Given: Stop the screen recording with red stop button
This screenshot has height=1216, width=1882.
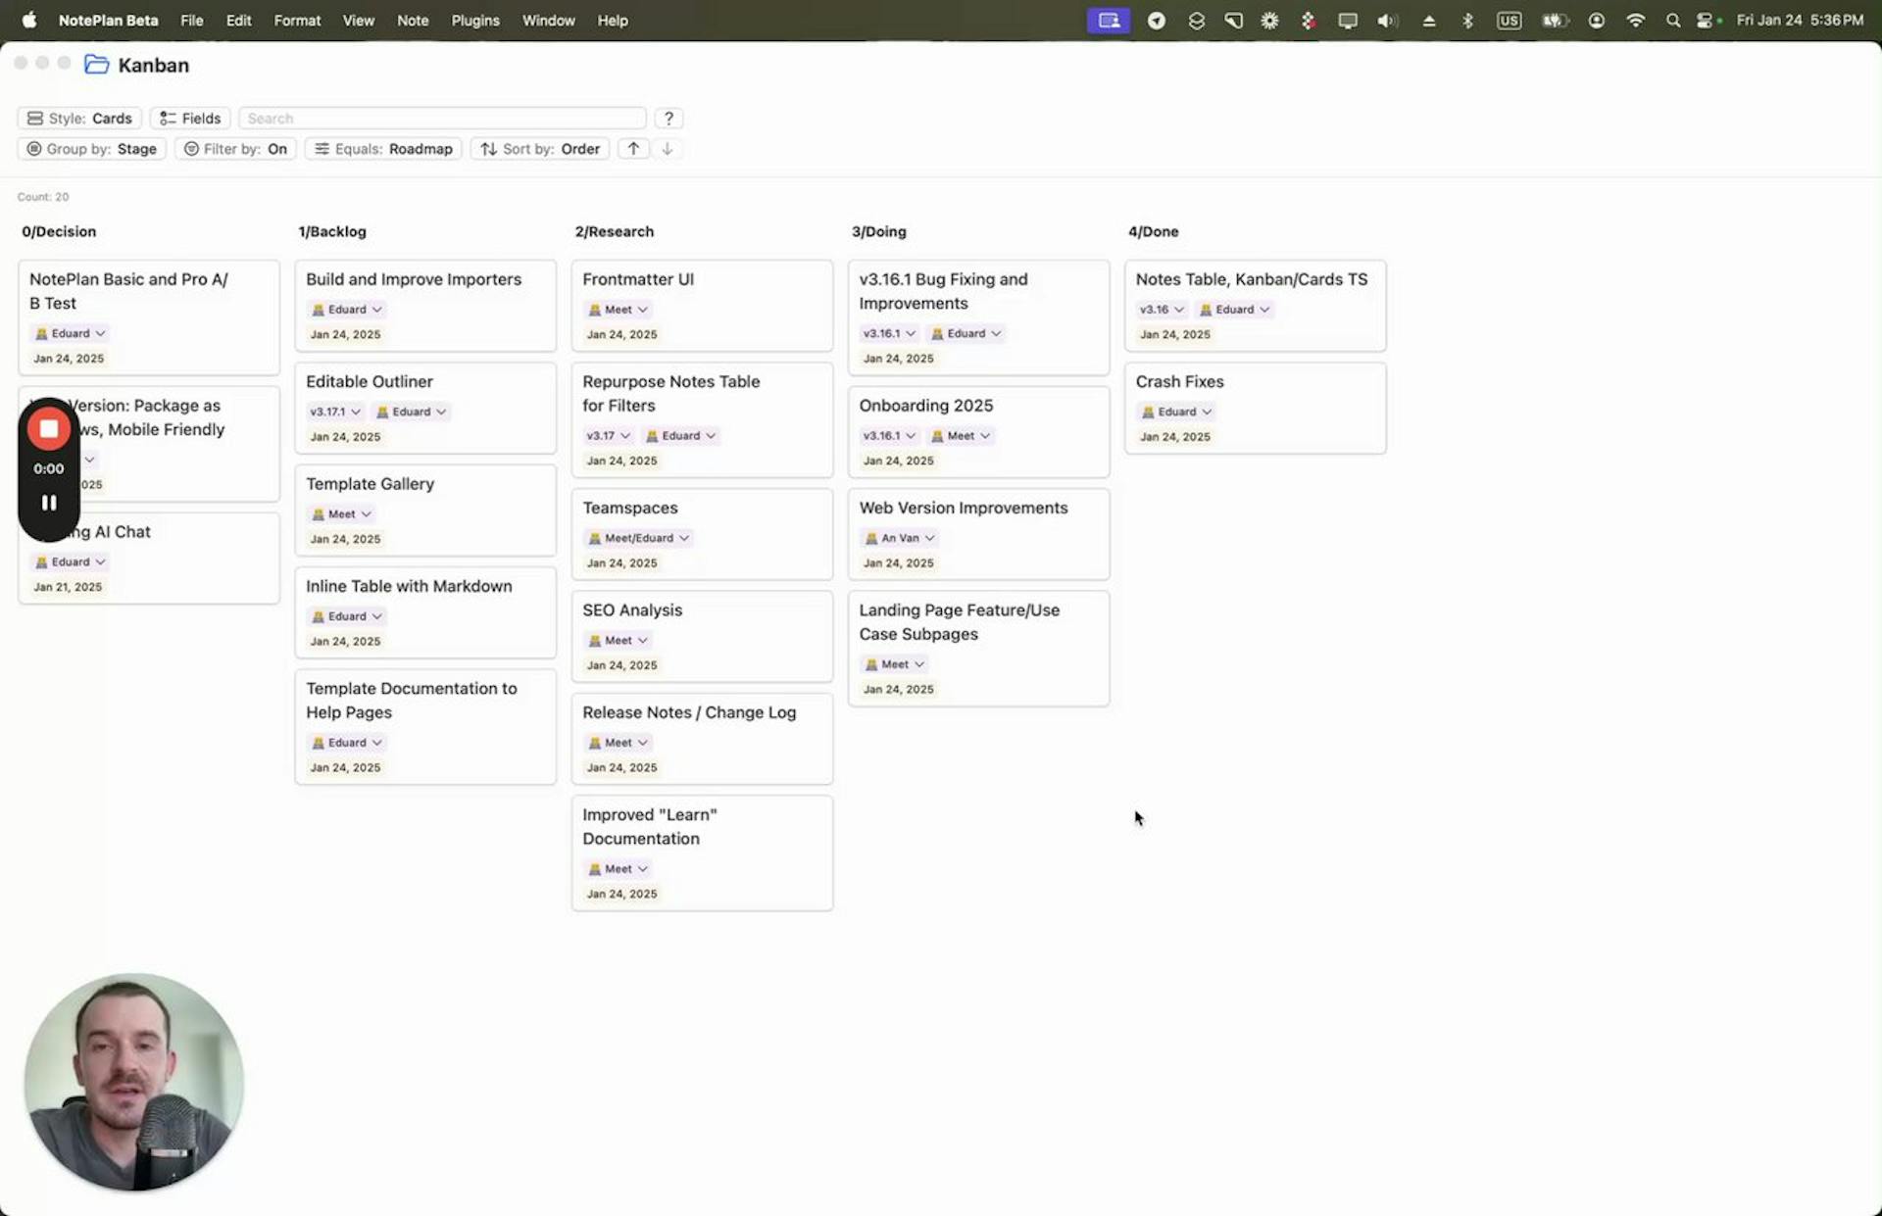Looking at the screenshot, I should [x=48, y=427].
